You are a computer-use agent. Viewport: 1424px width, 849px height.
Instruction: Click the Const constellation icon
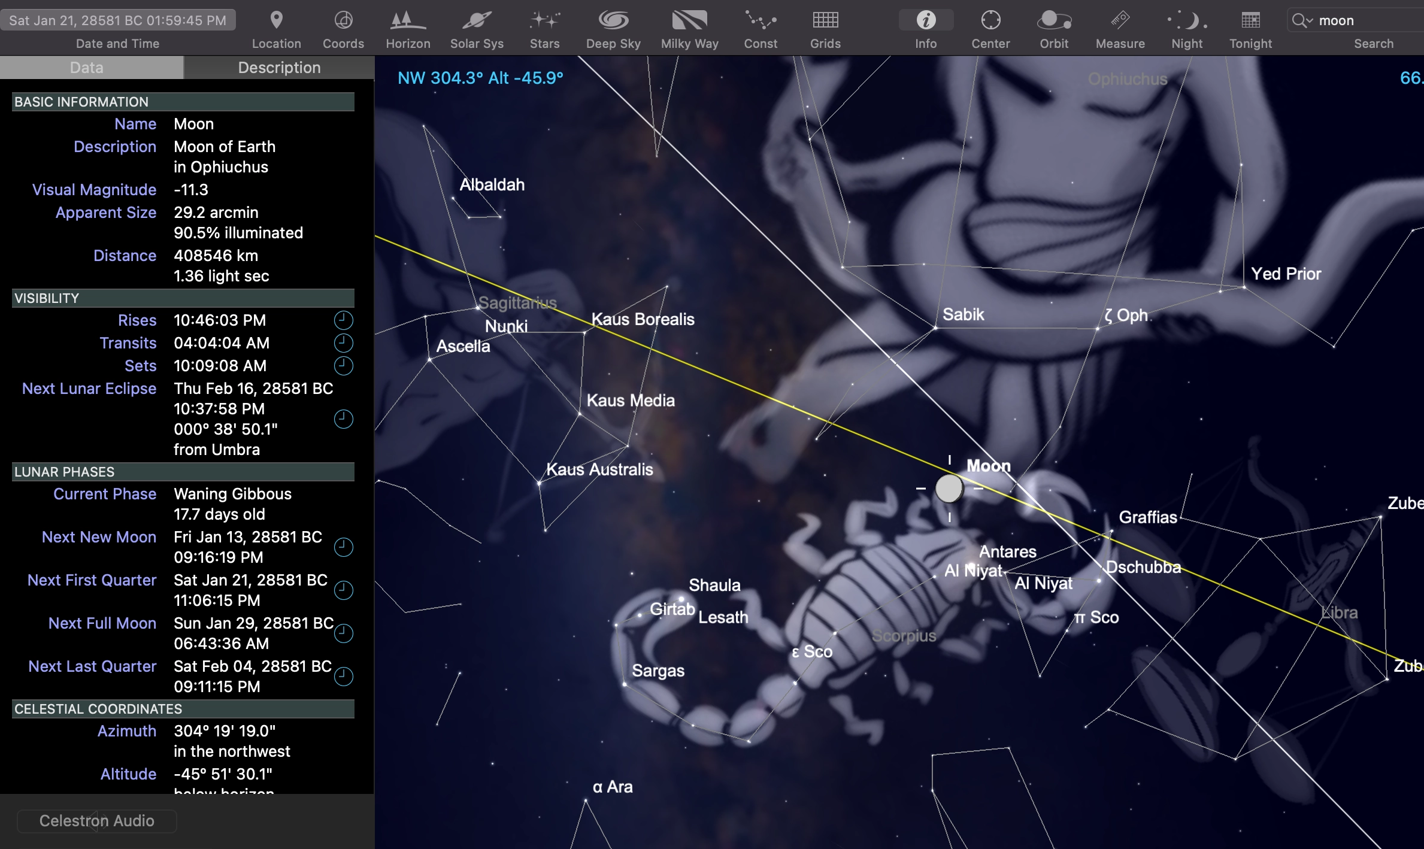click(761, 21)
